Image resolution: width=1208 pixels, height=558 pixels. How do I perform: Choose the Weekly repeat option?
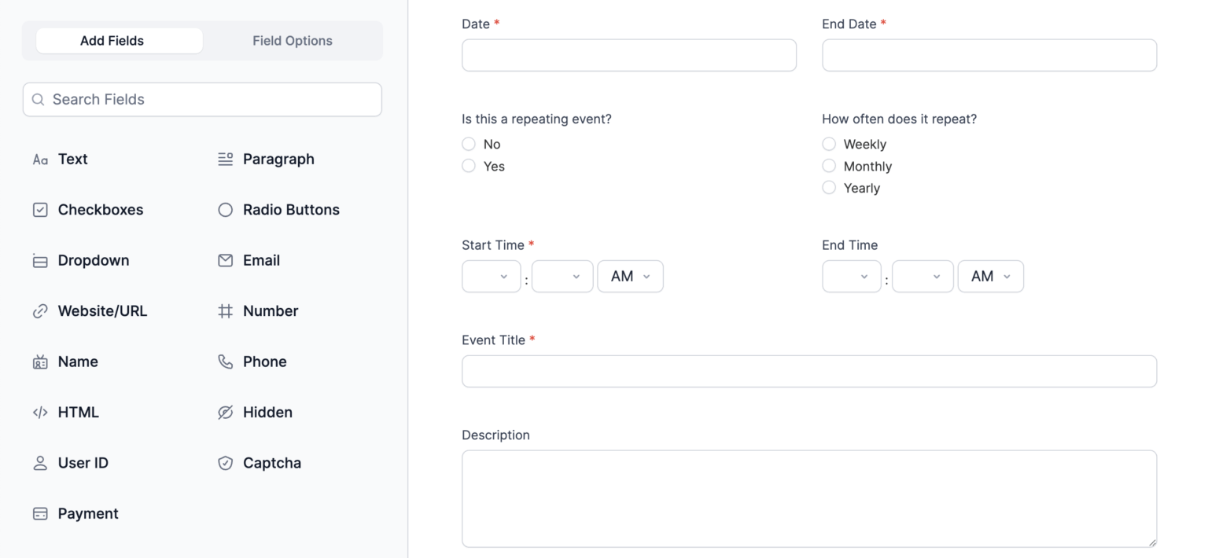829,144
